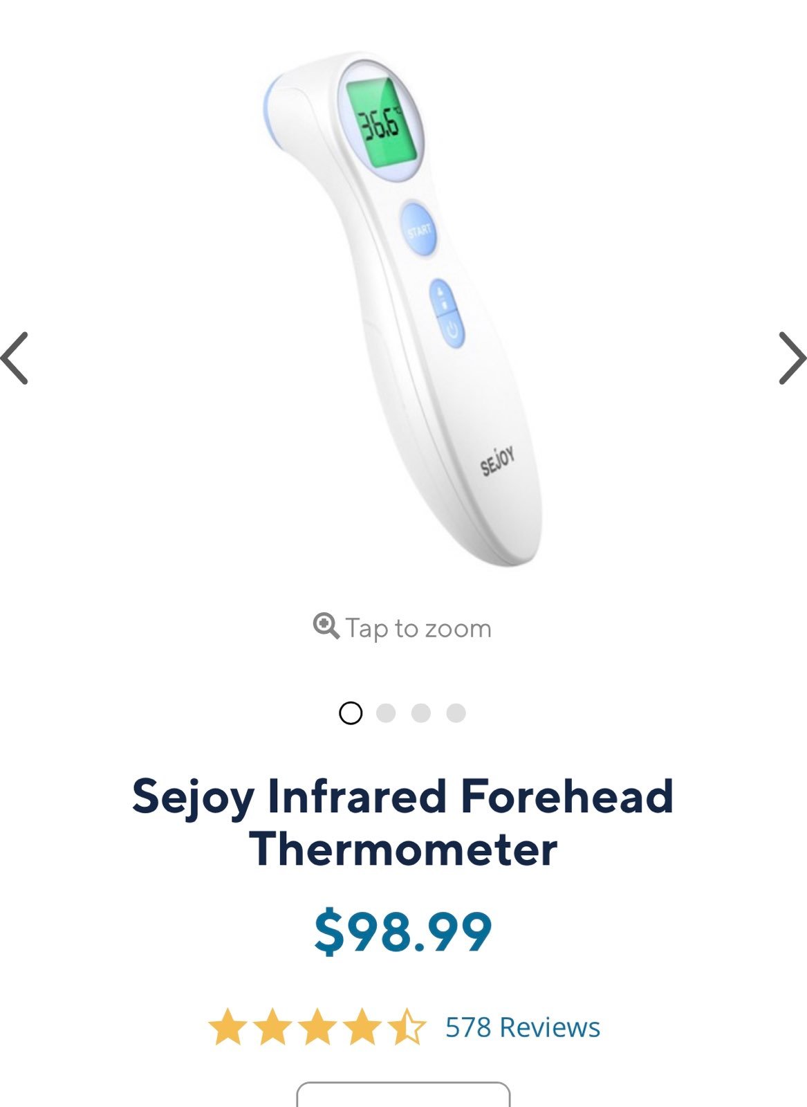Jump to the fourth carousel dot

tap(456, 713)
